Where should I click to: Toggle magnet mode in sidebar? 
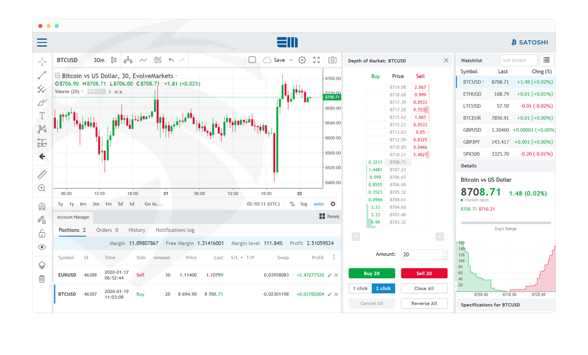[x=42, y=206]
